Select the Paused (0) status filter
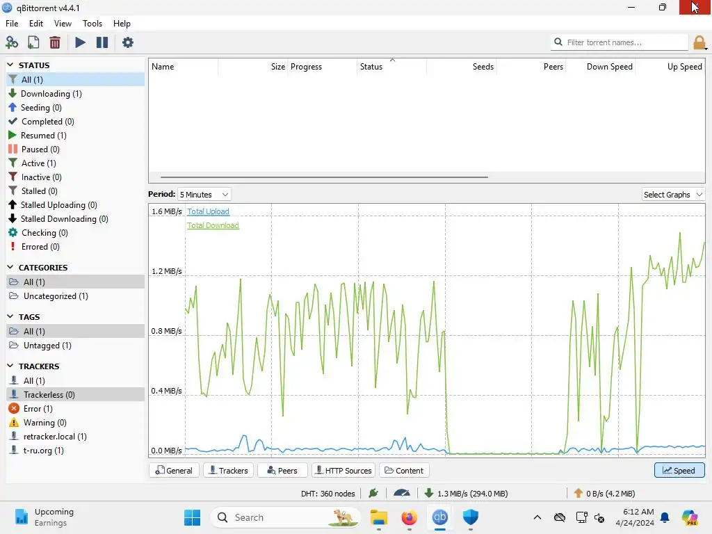712x534 pixels. click(75, 149)
